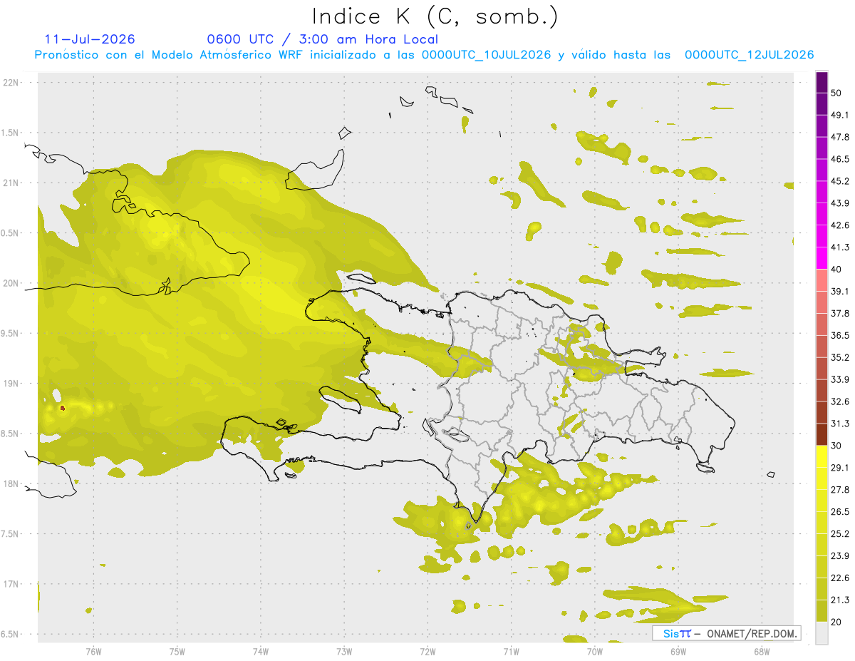Pick the magenta swatch between 40 and 41.3
The width and height of the screenshot is (855, 661).
[822, 258]
